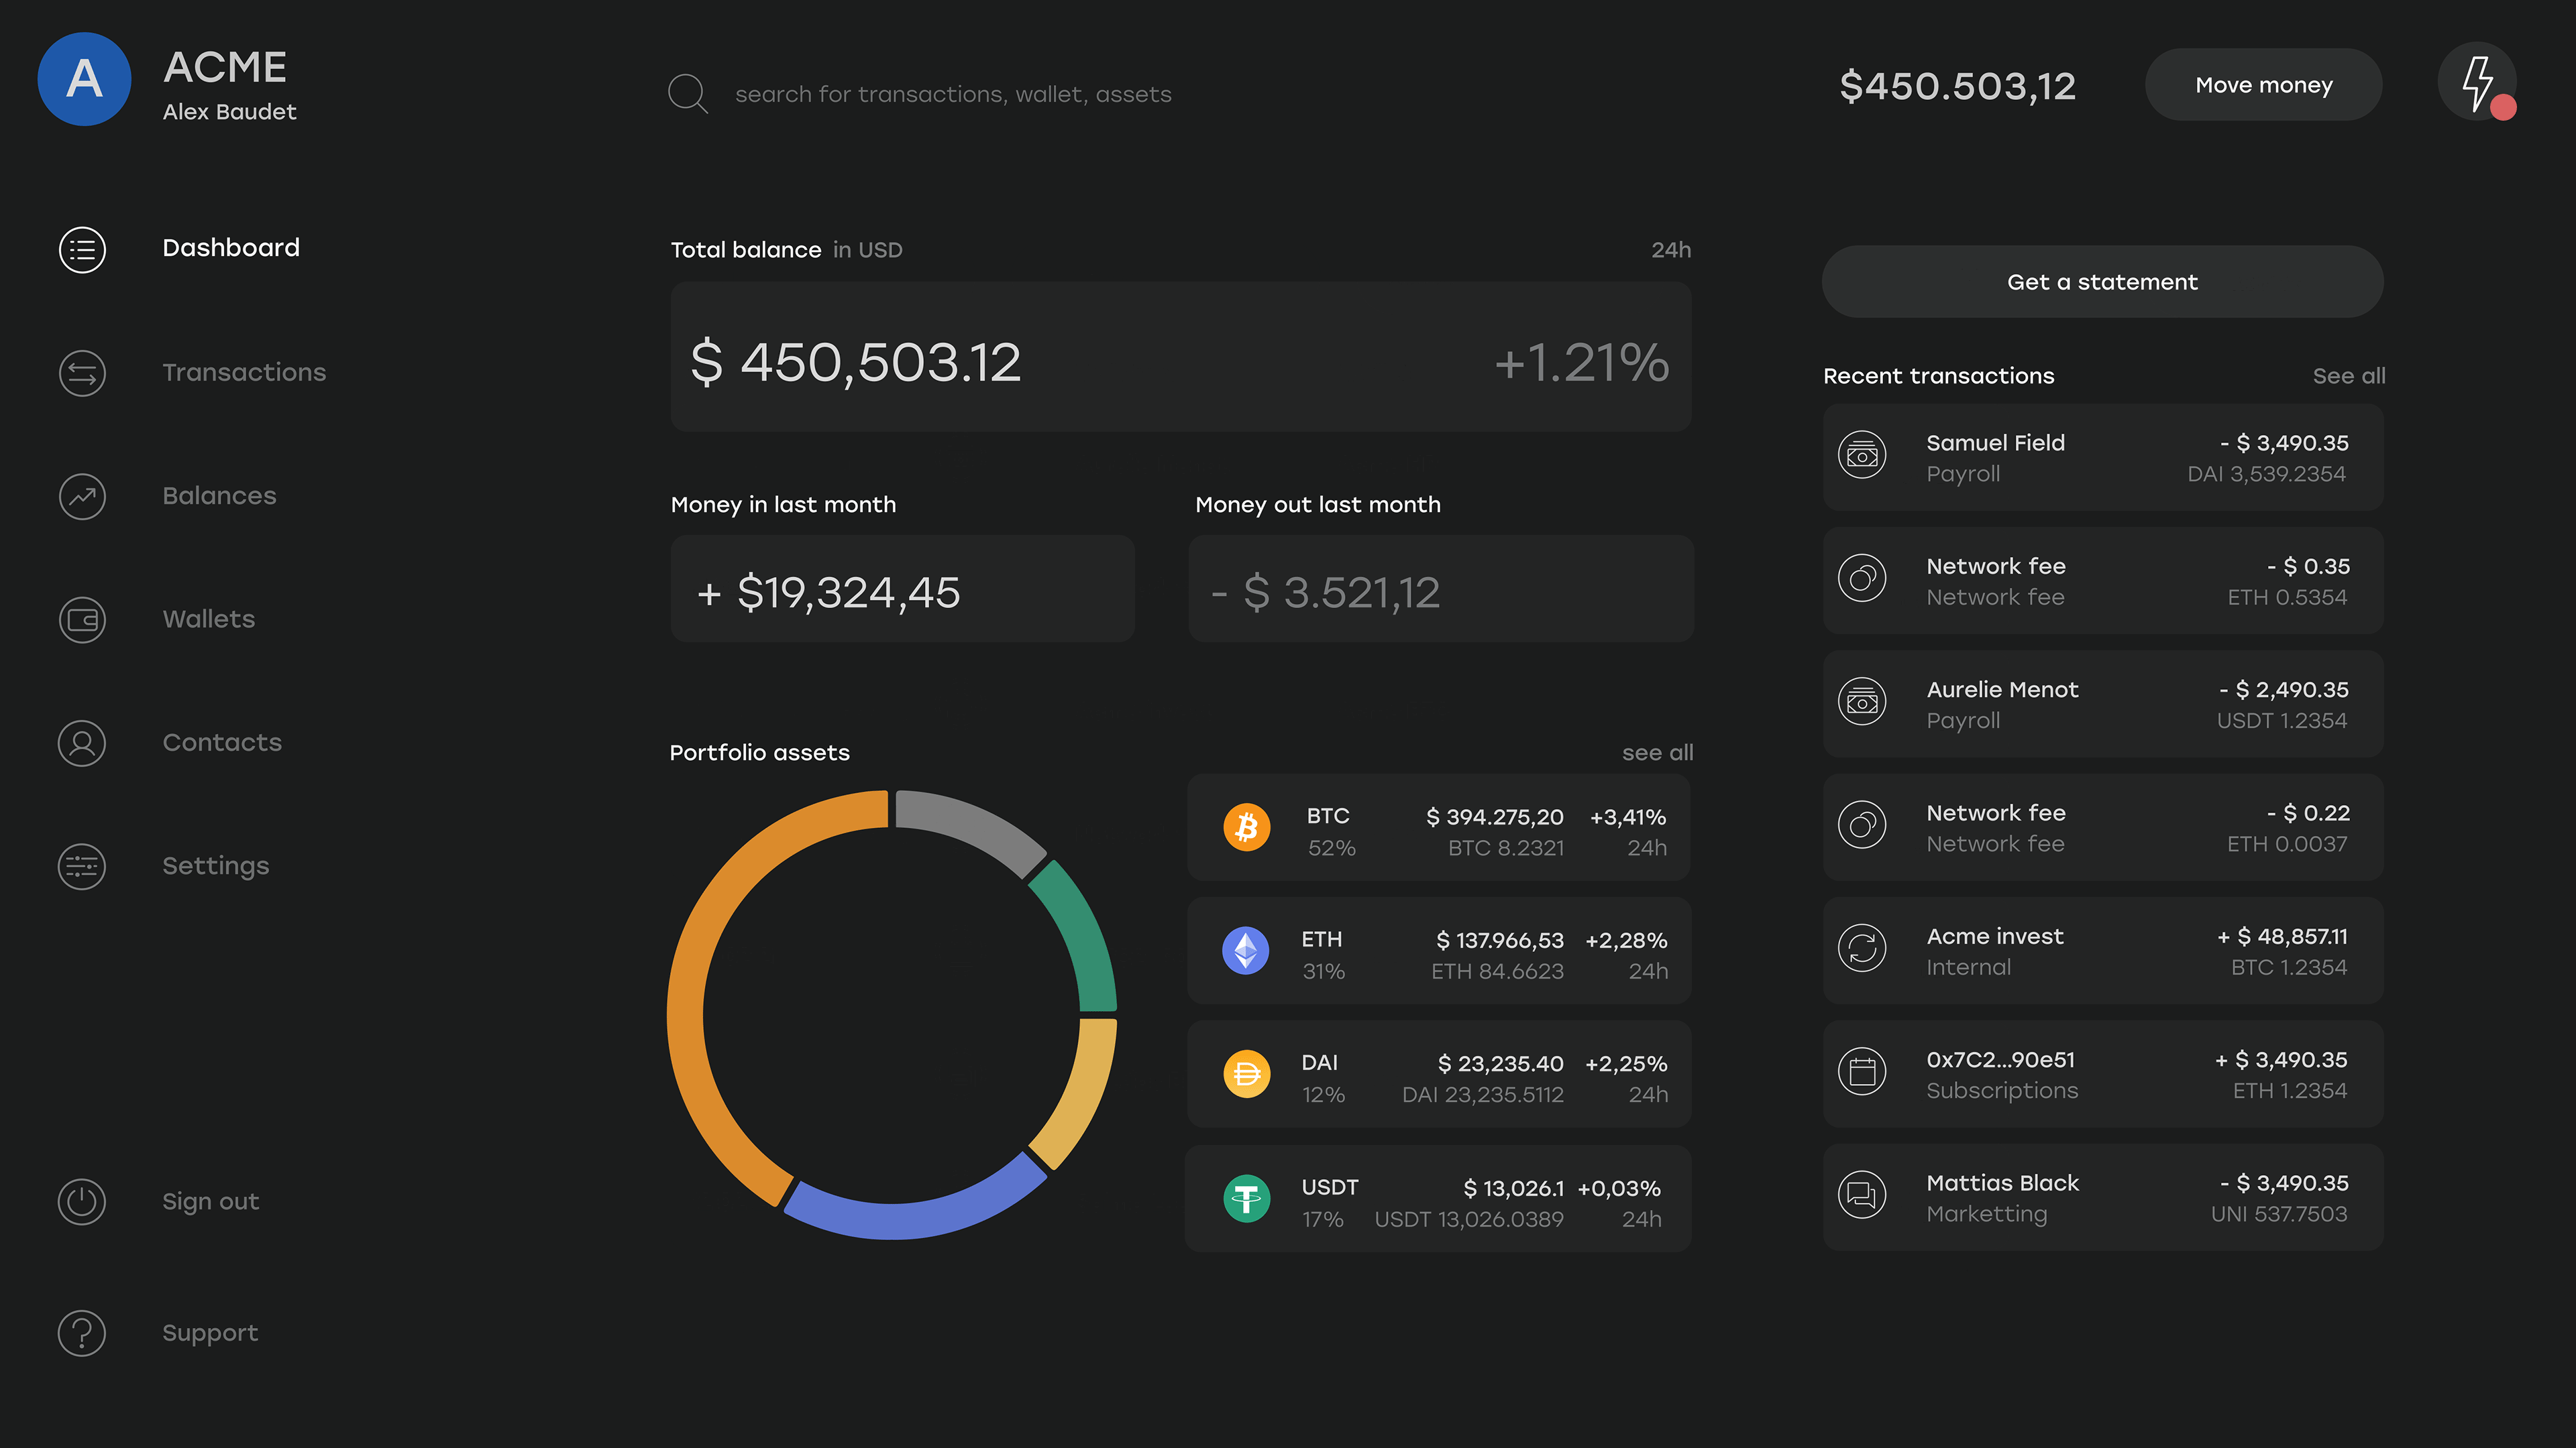Focus the transactions search field
The width and height of the screenshot is (2576, 1448).
952,94
